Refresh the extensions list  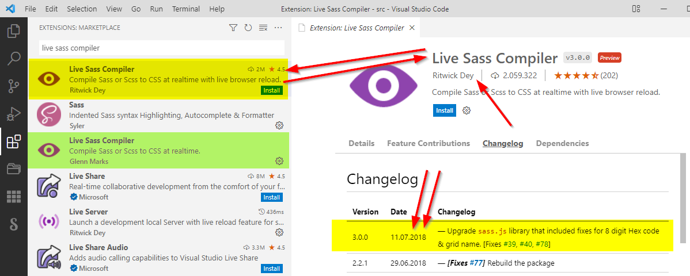point(248,28)
